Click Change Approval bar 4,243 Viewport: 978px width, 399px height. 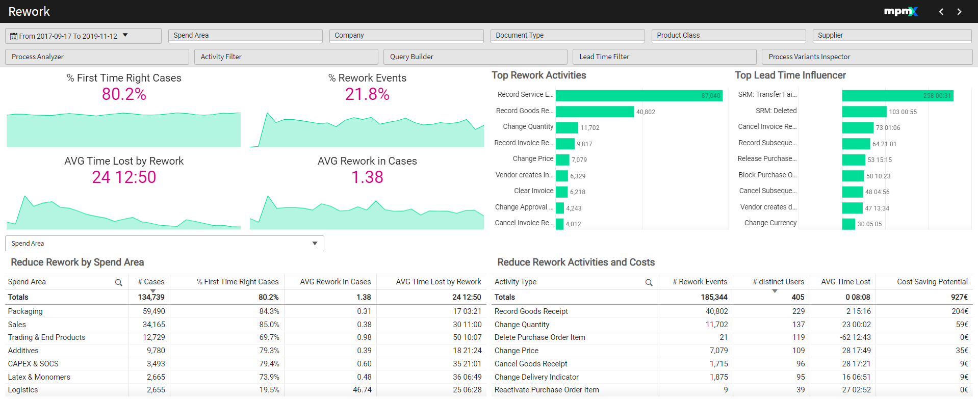[x=560, y=208]
